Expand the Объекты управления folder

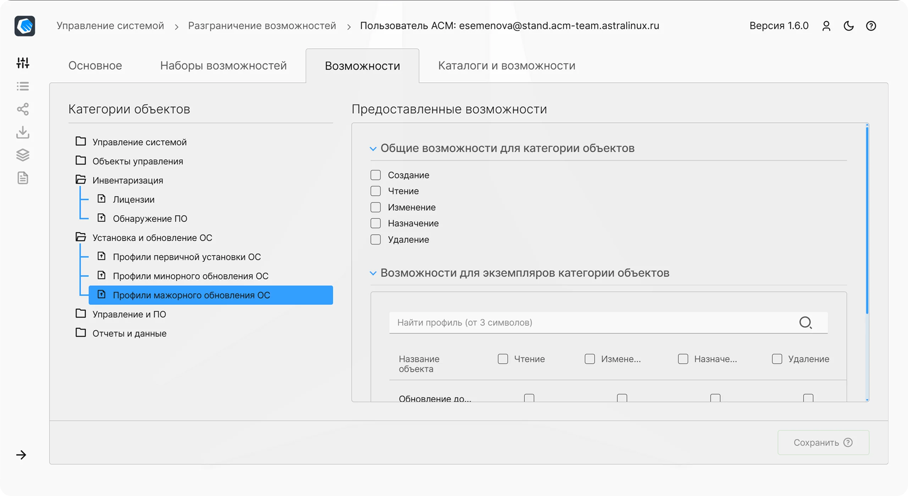[x=81, y=160]
